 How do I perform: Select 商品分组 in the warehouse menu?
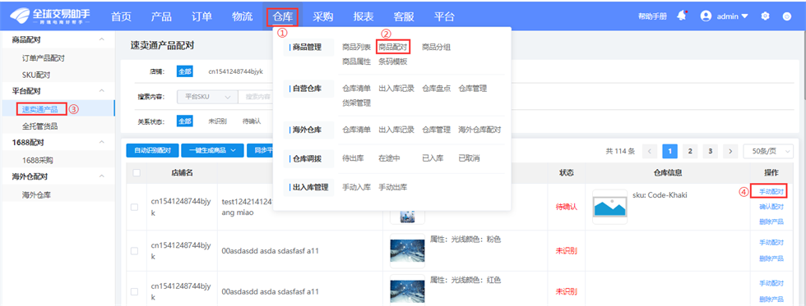click(x=437, y=47)
